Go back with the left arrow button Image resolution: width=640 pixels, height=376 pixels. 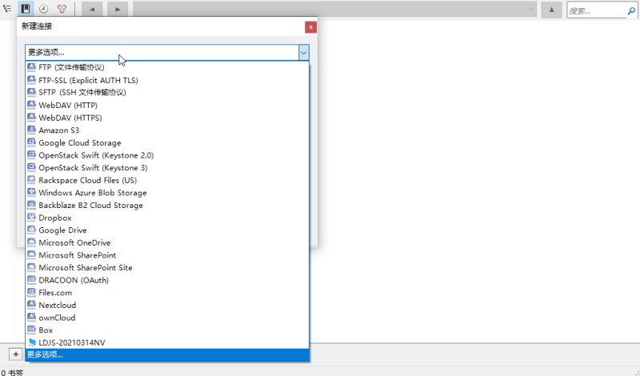pos(92,10)
